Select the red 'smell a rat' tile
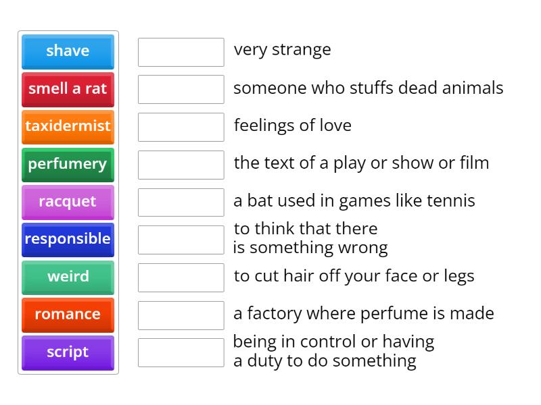The image size is (541, 405). (68, 89)
